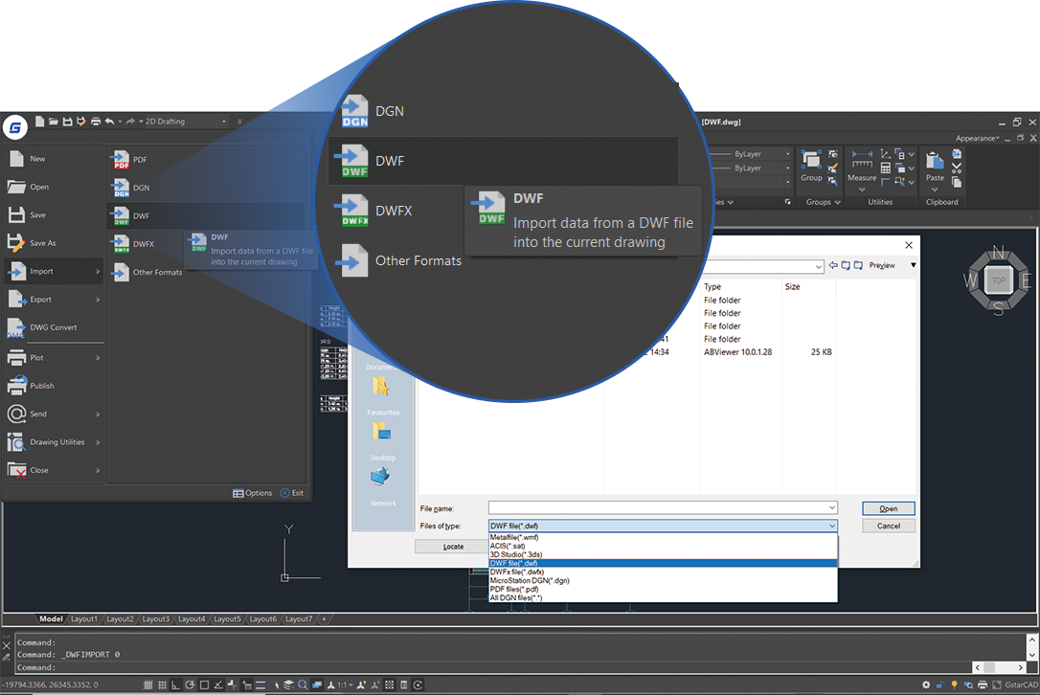The height and width of the screenshot is (695, 1040).
Task: Click the Print icon in quick access toolbar
Action: [96, 122]
